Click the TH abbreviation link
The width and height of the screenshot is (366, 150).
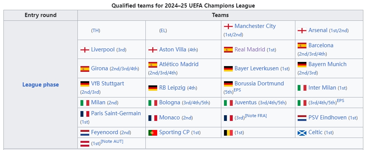click(96, 31)
